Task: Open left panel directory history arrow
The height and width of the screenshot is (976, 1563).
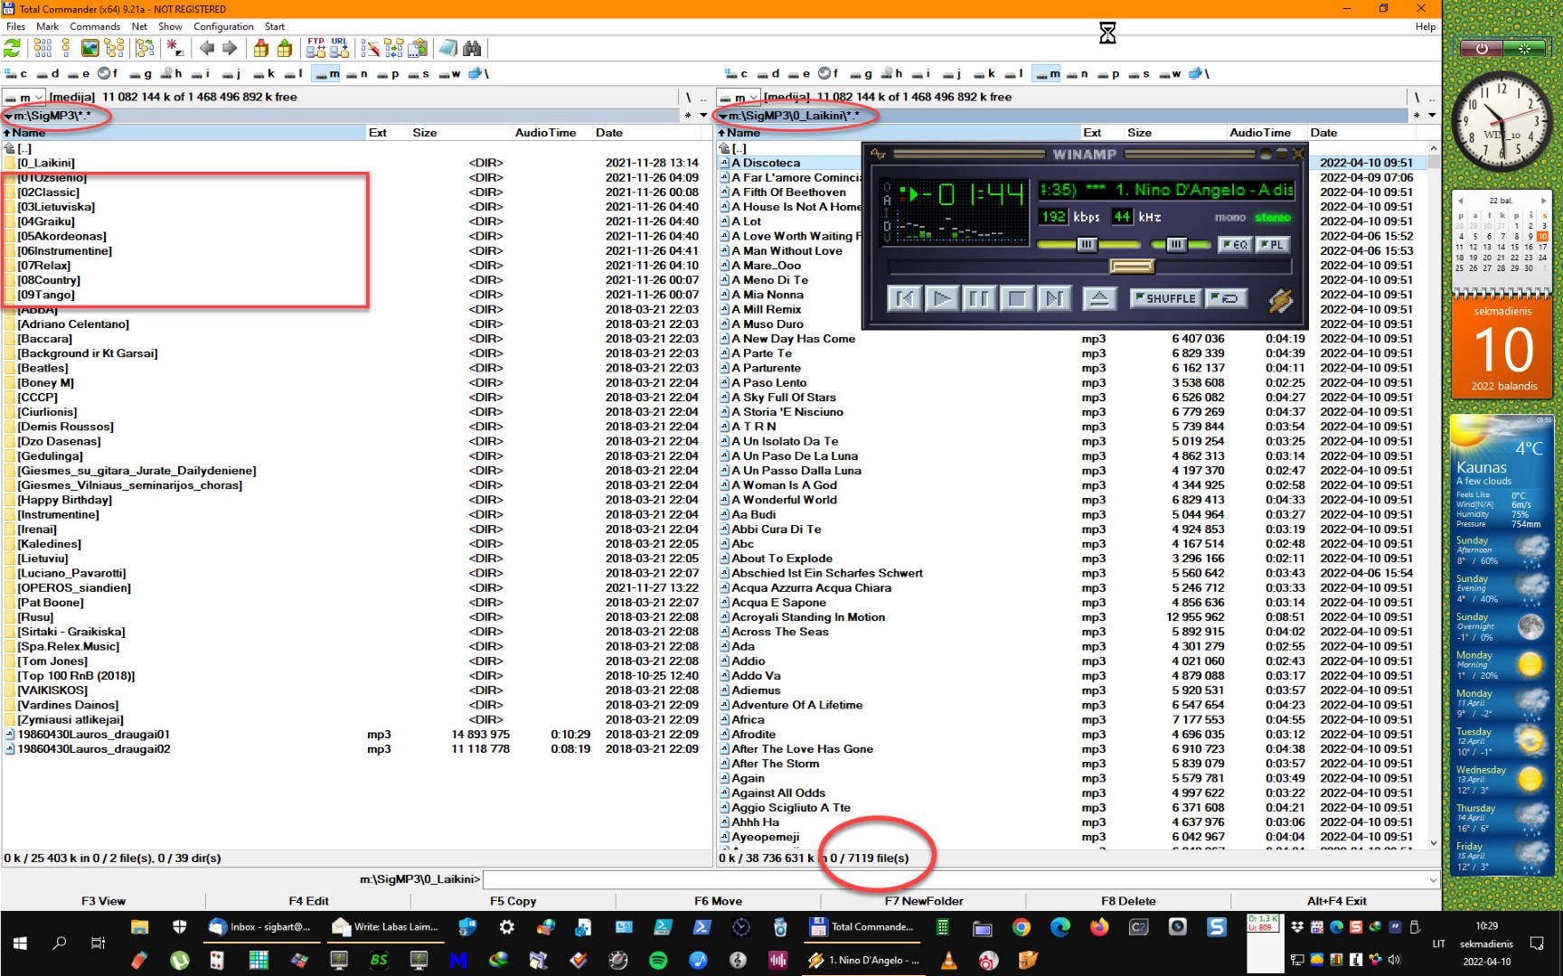Action: pyautogui.click(x=703, y=116)
